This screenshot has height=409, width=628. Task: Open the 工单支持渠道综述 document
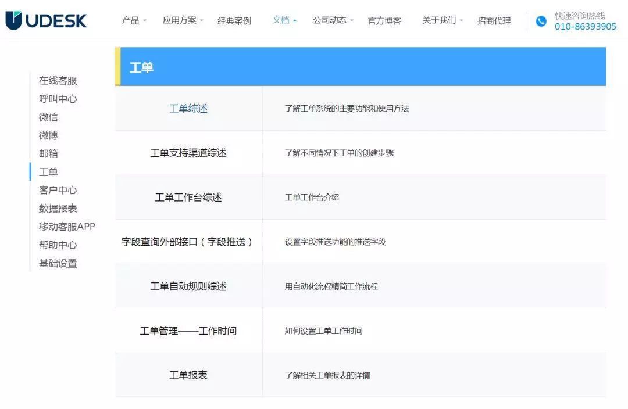[x=188, y=153]
